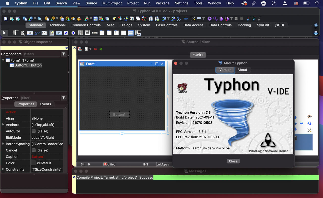Click the binoculars Find toolbar icon
This screenshot has width=323, height=198.
[151, 19]
